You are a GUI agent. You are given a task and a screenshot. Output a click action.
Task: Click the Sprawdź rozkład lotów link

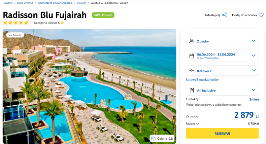pyautogui.click(x=202, y=79)
